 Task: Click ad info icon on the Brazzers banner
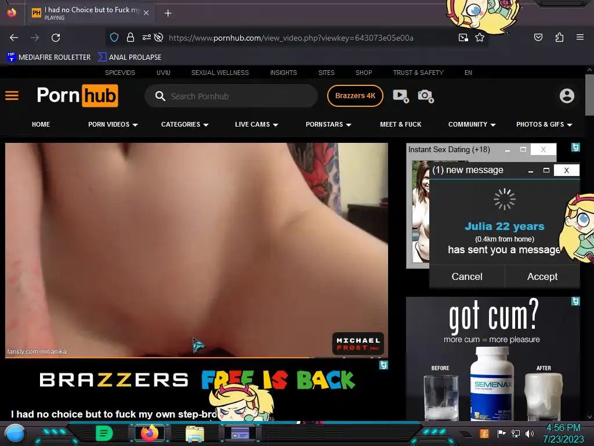(x=383, y=365)
